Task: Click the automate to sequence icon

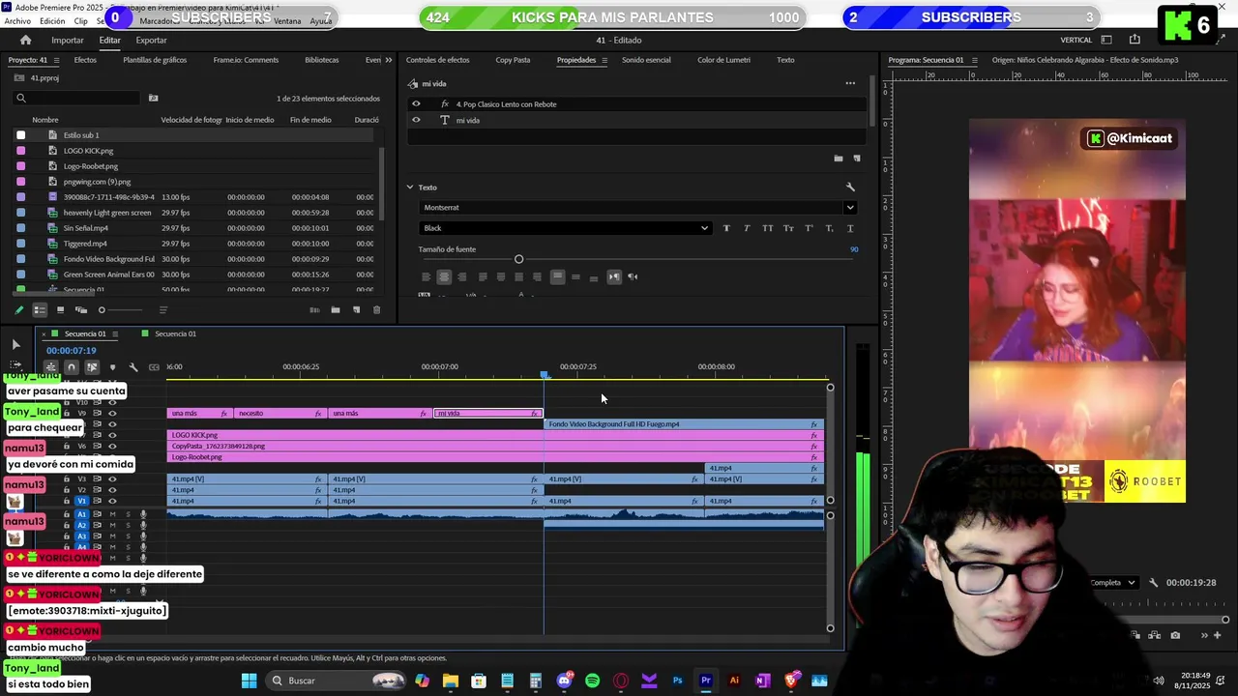Action: pos(314,310)
